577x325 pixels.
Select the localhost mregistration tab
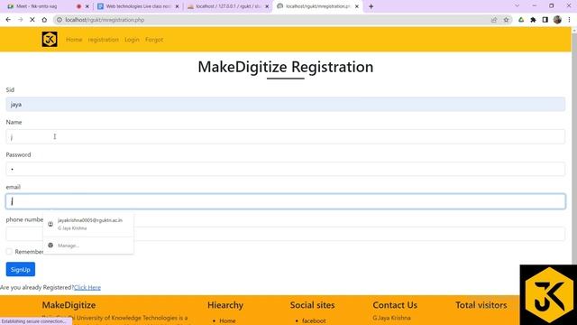[317, 6]
